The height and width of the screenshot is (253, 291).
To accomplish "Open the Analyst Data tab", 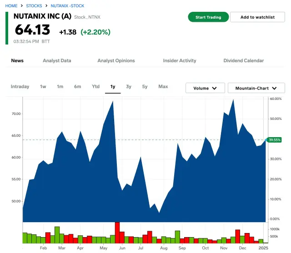I will click(x=57, y=60).
